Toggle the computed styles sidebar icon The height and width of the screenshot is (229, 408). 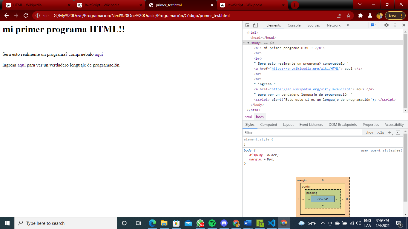coord(398,133)
